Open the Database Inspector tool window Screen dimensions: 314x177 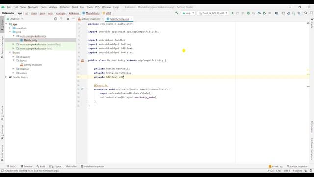(x=92, y=166)
